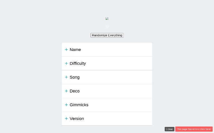Click the broken image icon at top
This screenshot has width=214, height=133.
tap(107, 19)
